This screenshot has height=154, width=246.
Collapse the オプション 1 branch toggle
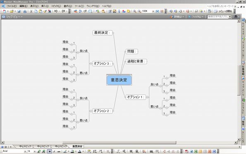(x=147, y=97)
